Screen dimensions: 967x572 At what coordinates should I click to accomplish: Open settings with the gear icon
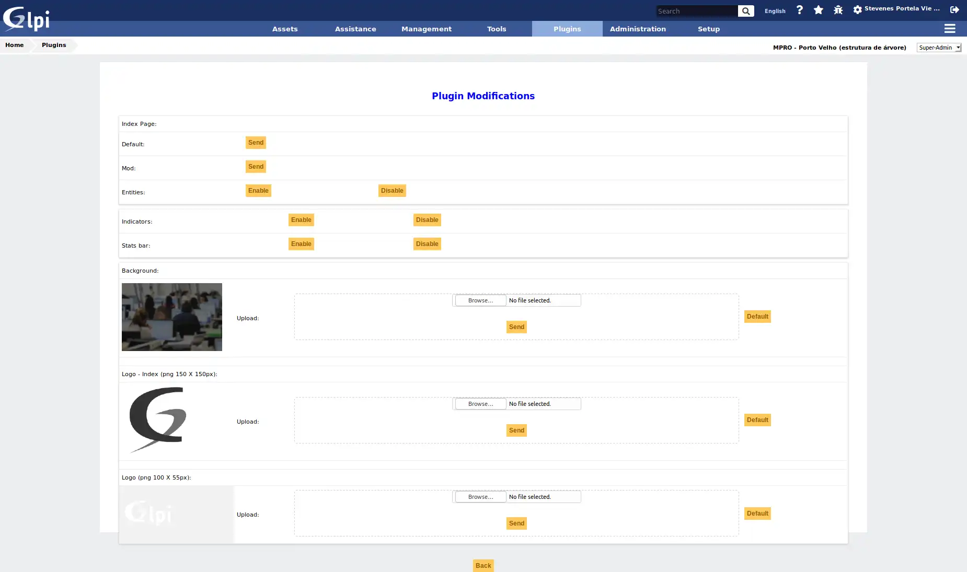point(857,9)
